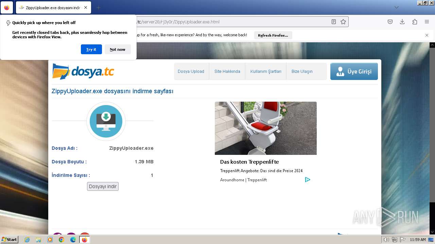The width and height of the screenshot is (435, 244).
Task: Open Firefox View pinned tab icon
Action: 7,7
